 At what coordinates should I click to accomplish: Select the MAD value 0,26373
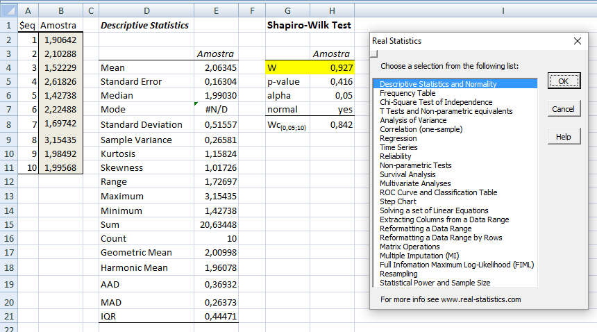[x=217, y=301]
